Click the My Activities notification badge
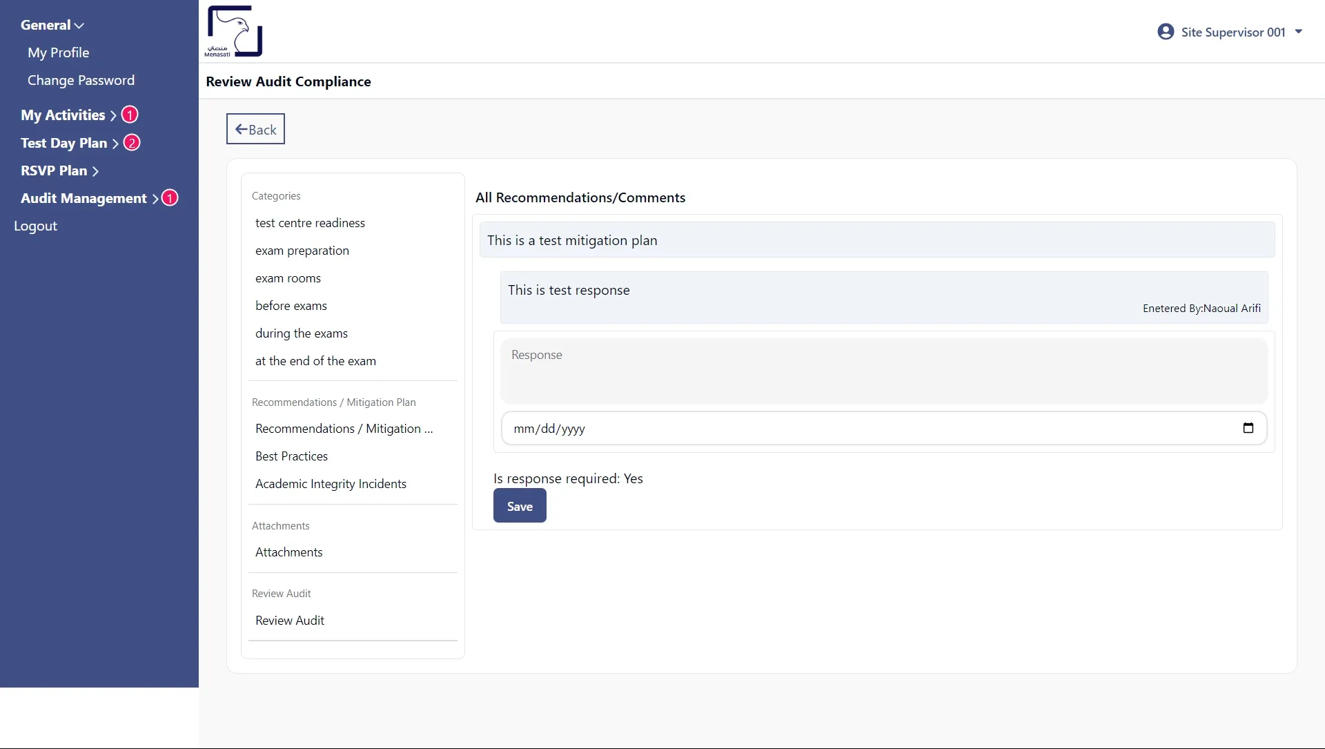This screenshot has height=749, width=1325. (x=130, y=115)
